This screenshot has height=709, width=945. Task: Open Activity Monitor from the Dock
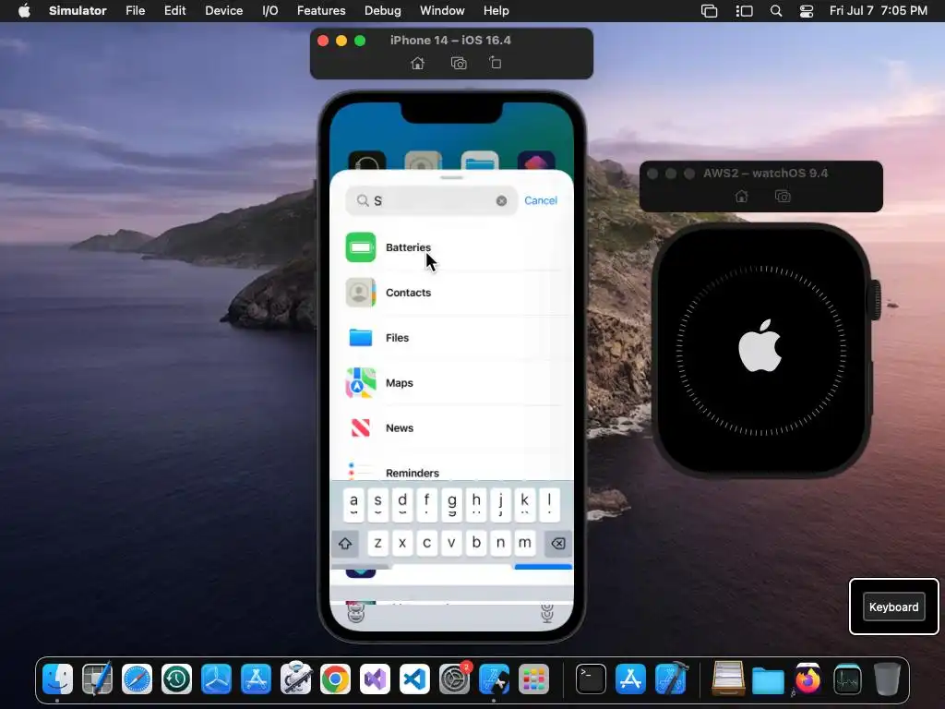click(x=847, y=679)
